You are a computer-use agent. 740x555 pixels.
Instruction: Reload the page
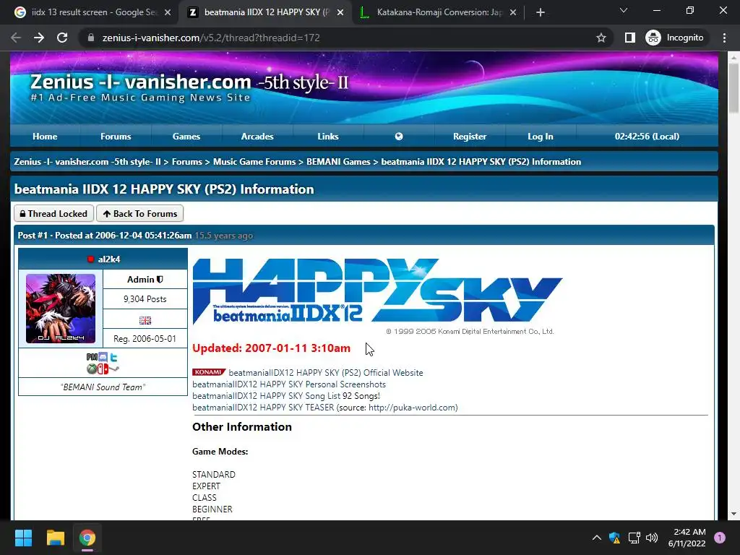click(62, 38)
